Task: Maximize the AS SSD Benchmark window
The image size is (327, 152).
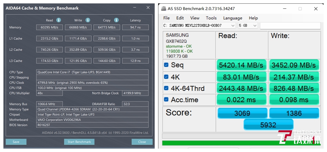Action: [300, 9]
